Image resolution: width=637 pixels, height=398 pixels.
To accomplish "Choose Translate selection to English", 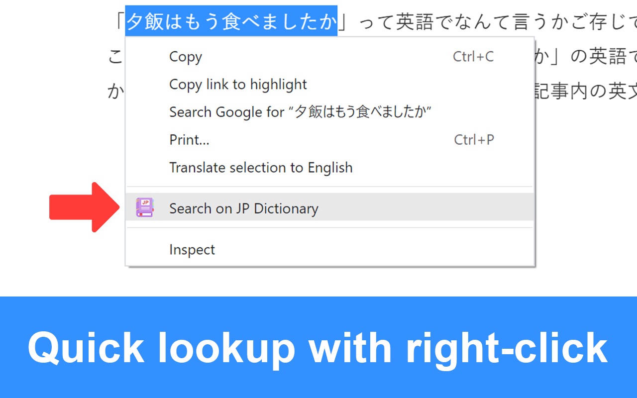I will tap(329, 168).
